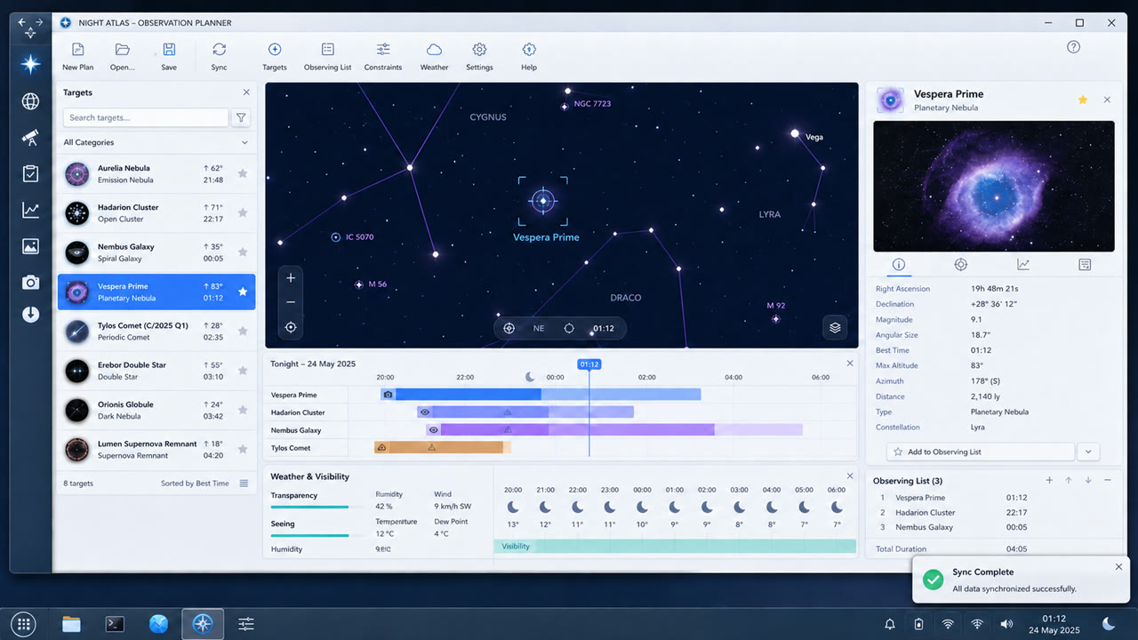Move selected observing list item up
1138x640 pixels.
pyautogui.click(x=1070, y=481)
